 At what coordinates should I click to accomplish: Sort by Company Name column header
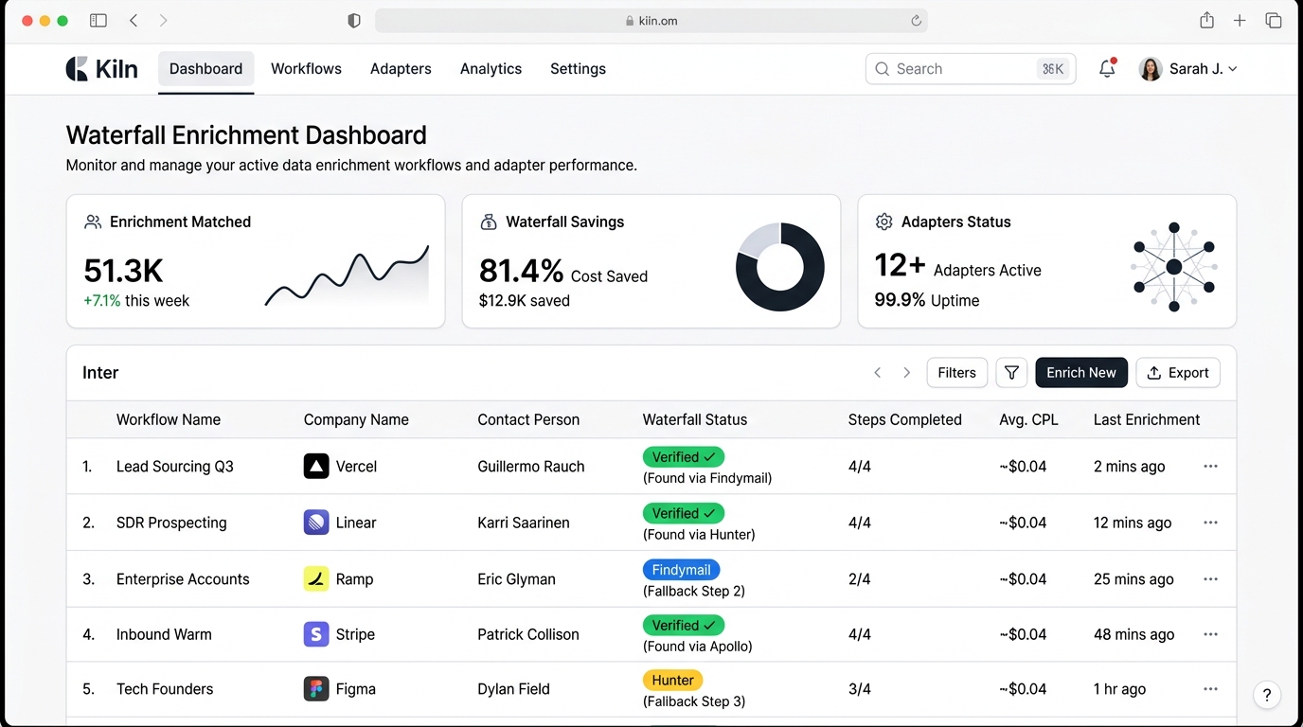coord(356,420)
